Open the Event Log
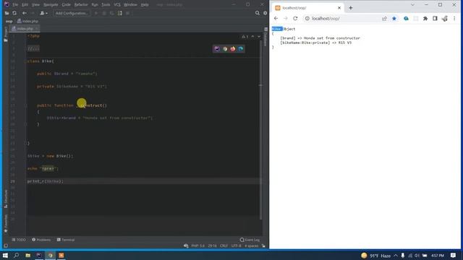The height and width of the screenshot is (260, 463). (x=250, y=240)
